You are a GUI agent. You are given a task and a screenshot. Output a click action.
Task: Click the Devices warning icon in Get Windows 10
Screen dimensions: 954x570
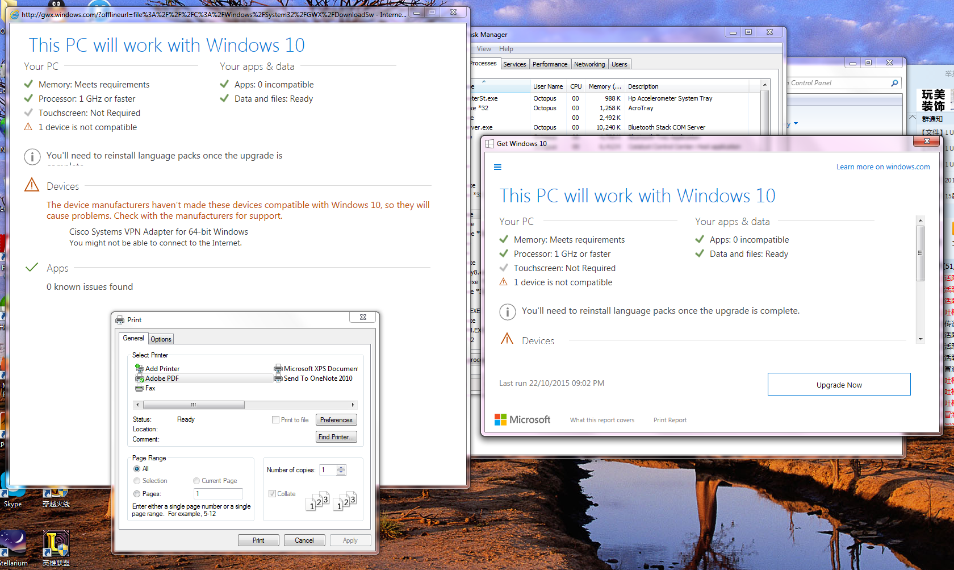pos(507,339)
